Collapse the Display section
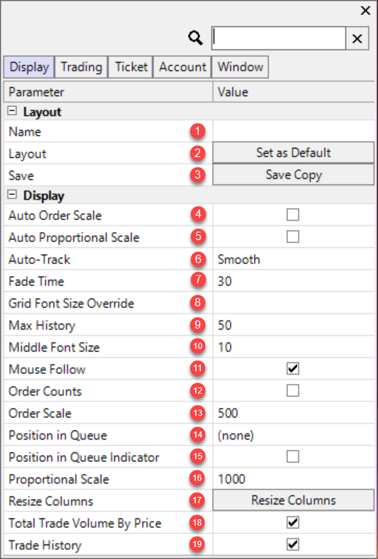 13,195
